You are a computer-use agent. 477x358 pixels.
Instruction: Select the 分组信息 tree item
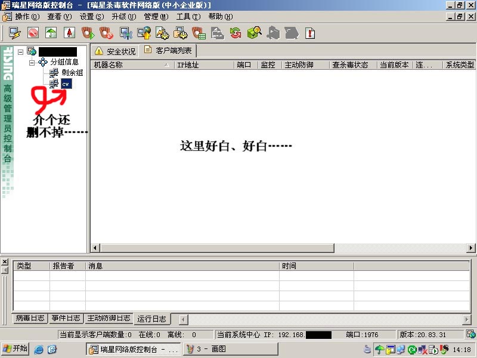click(x=64, y=62)
